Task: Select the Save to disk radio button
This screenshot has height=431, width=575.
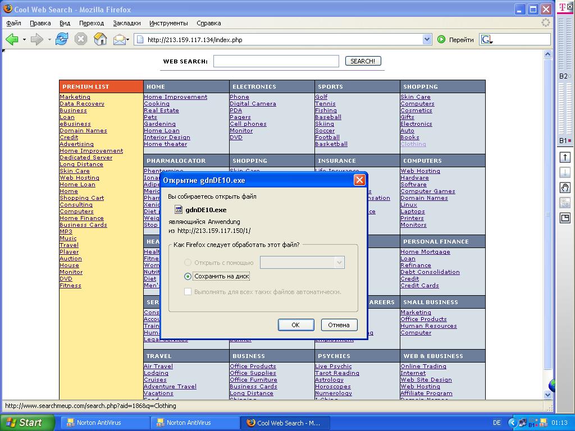Action: point(188,276)
